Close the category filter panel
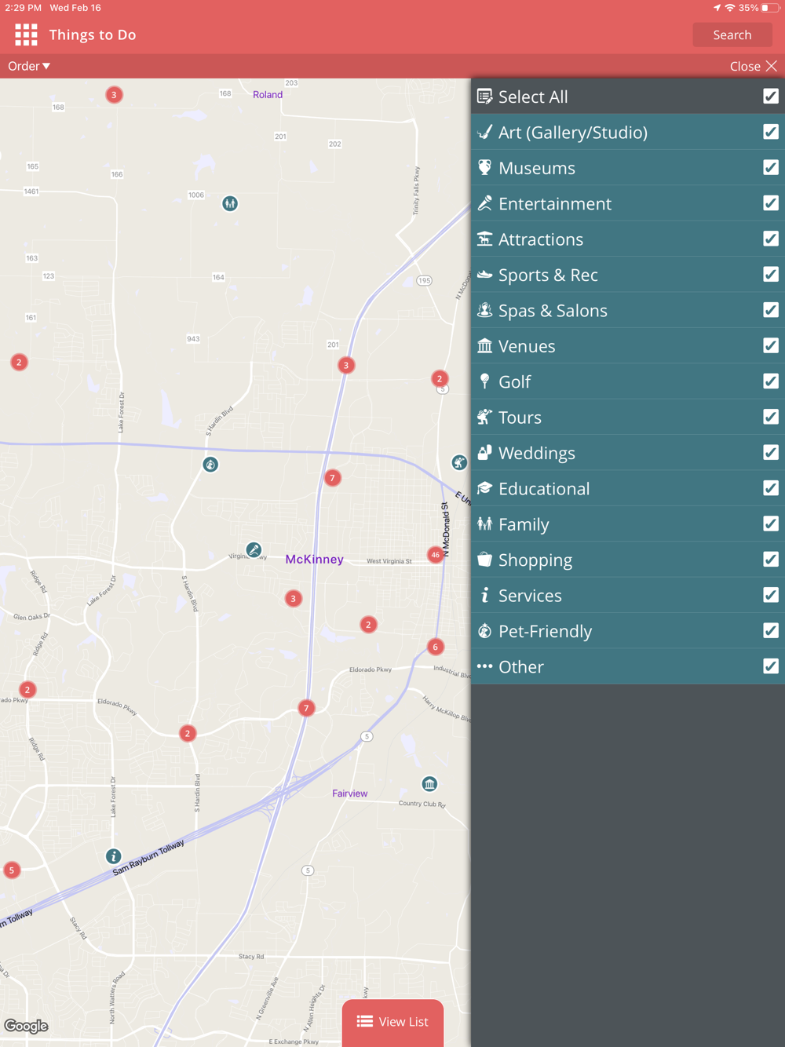 [754, 66]
